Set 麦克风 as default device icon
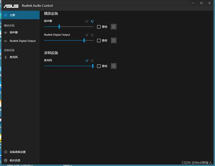The image size is (215, 166). pyautogui.click(x=87, y=61)
